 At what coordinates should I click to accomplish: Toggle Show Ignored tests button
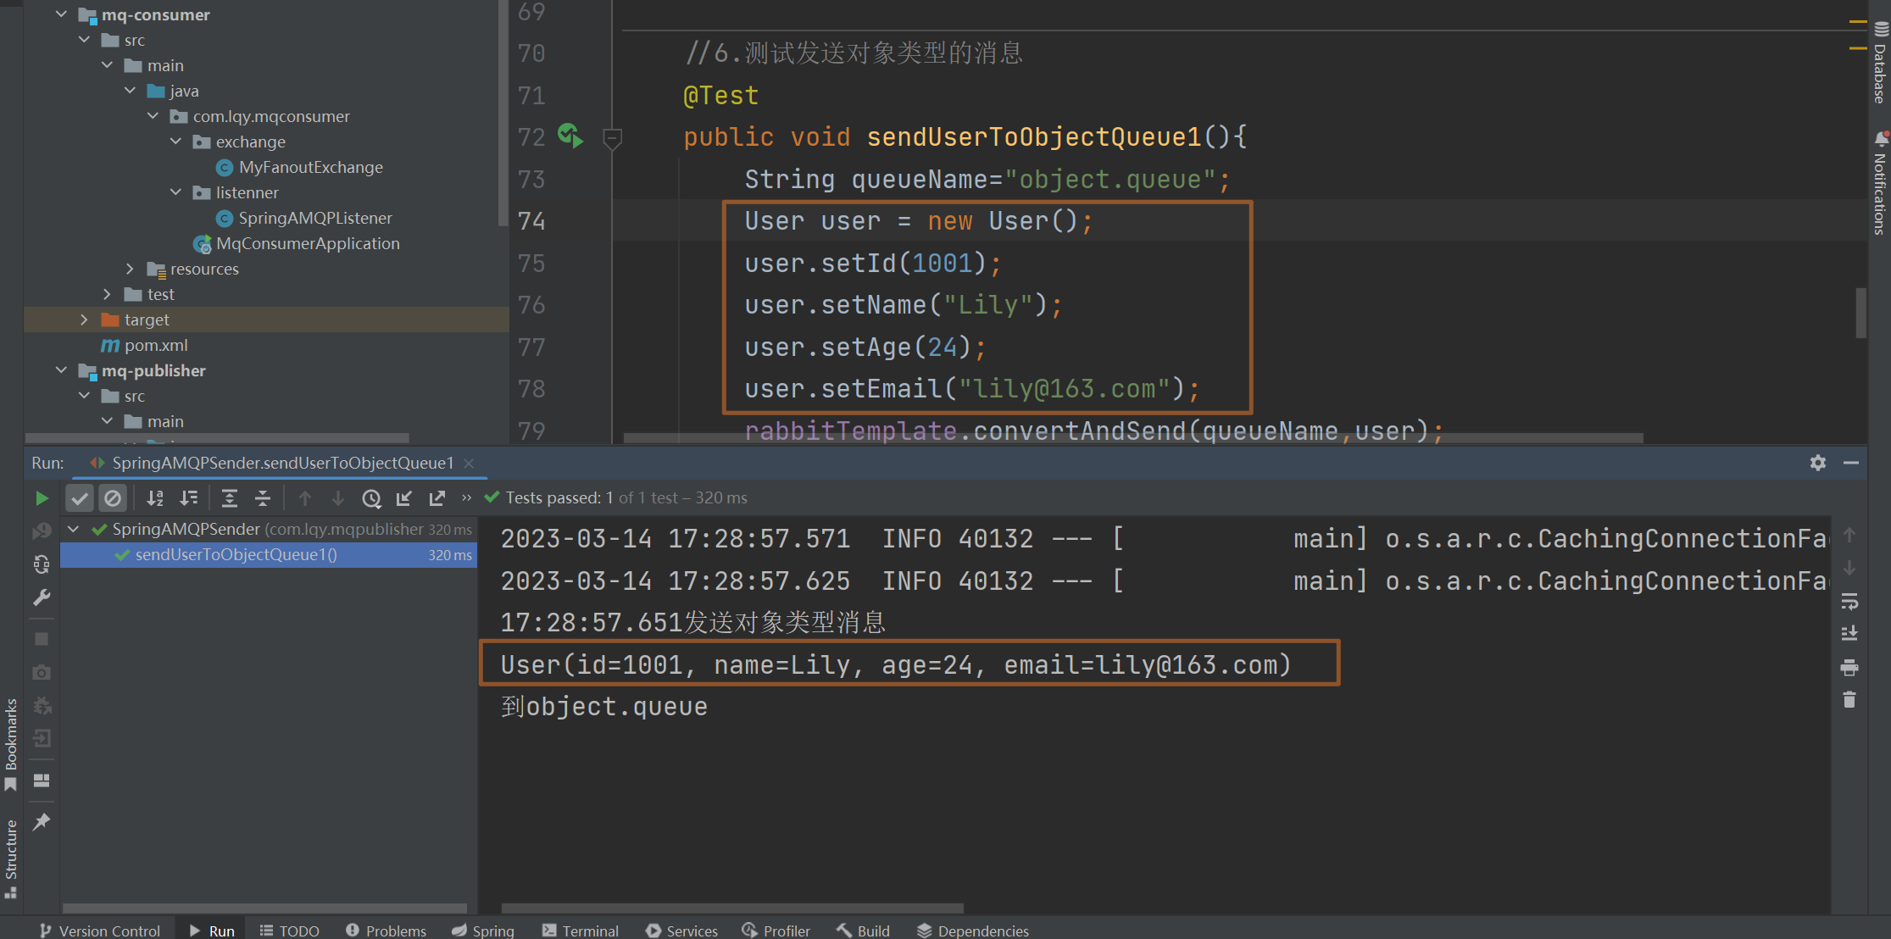click(x=112, y=498)
